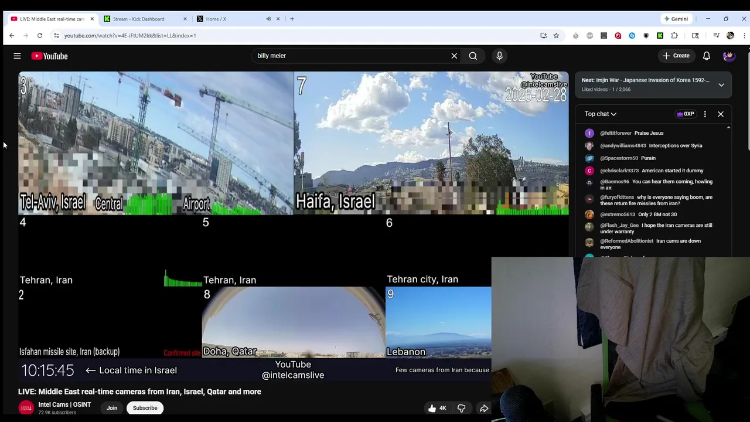Open the Chrome three-dot menu

[x=744, y=36]
